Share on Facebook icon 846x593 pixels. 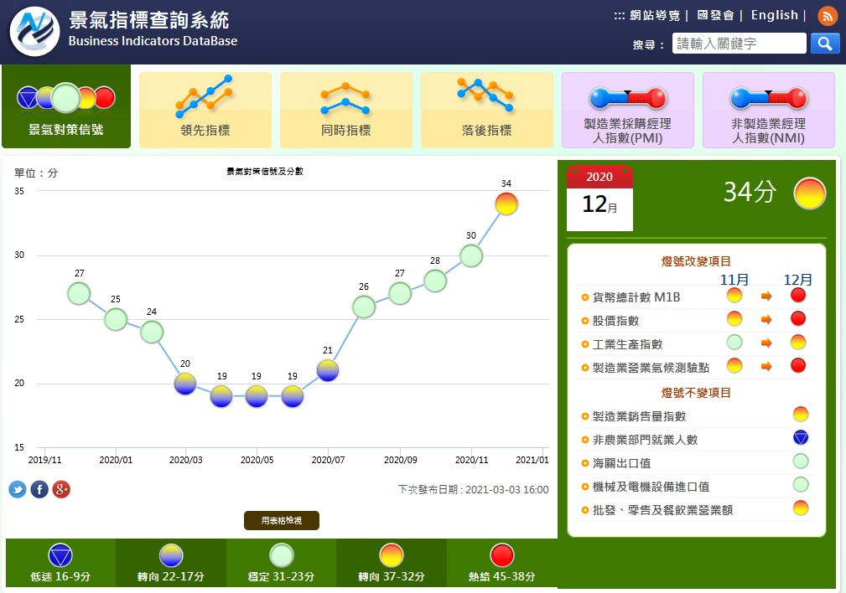[39, 489]
